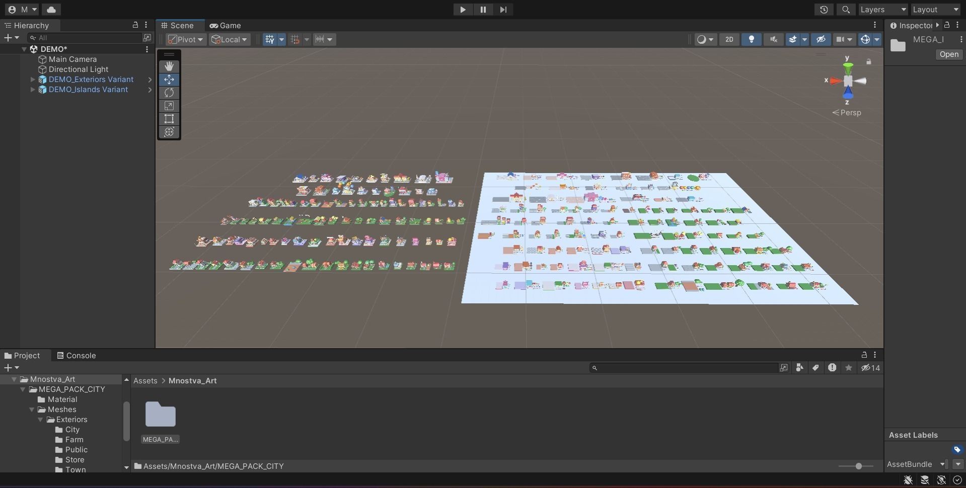Open the draw mode shading dropdown
Screen dimensions: 966x488
pos(705,39)
